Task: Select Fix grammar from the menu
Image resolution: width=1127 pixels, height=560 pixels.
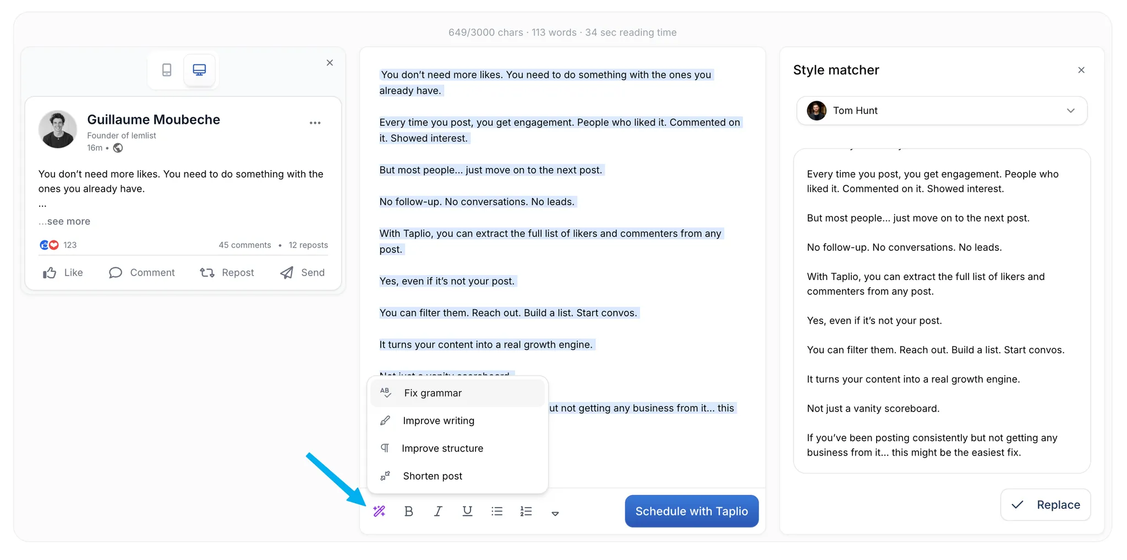Action: (457, 393)
